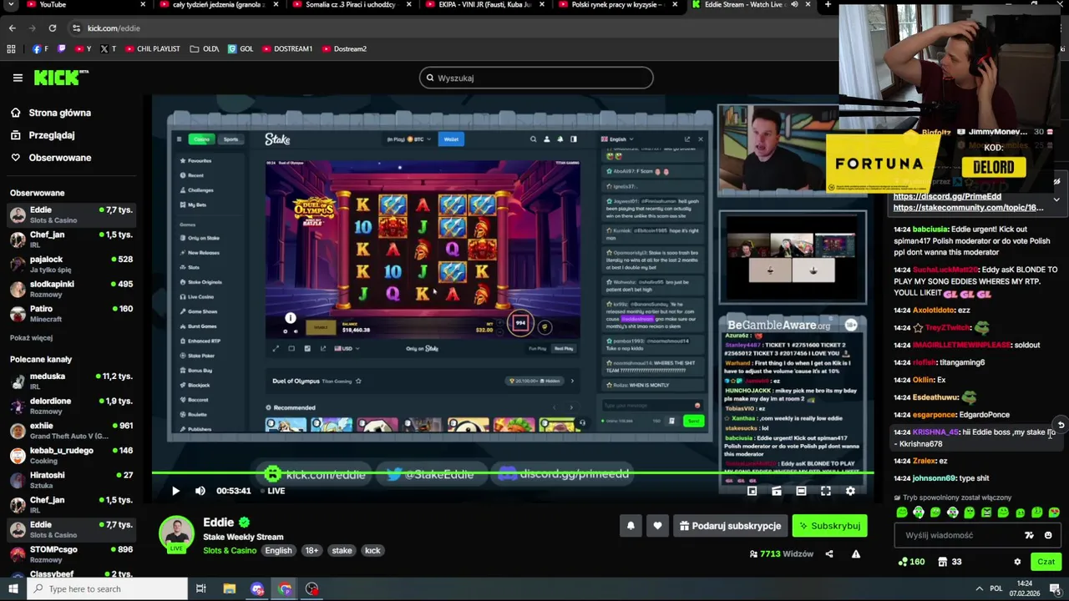Click the chat identity icon in input
The image size is (1069, 601).
pos(1029,535)
